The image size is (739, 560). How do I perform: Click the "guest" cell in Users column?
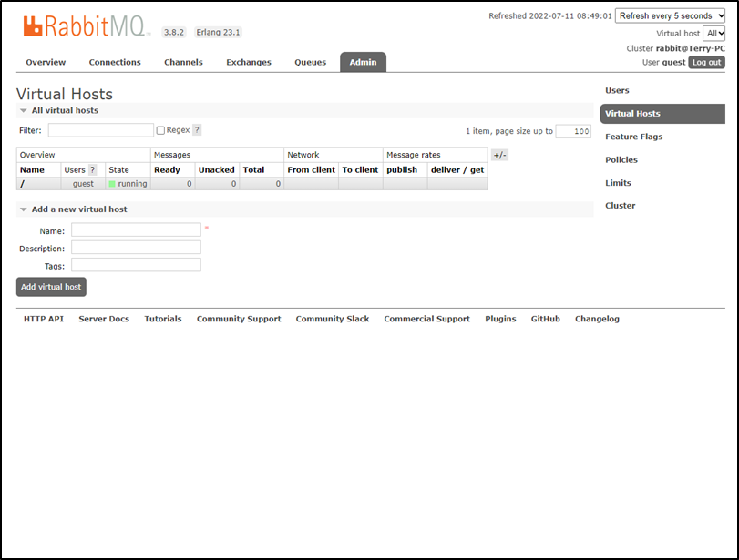tap(83, 184)
